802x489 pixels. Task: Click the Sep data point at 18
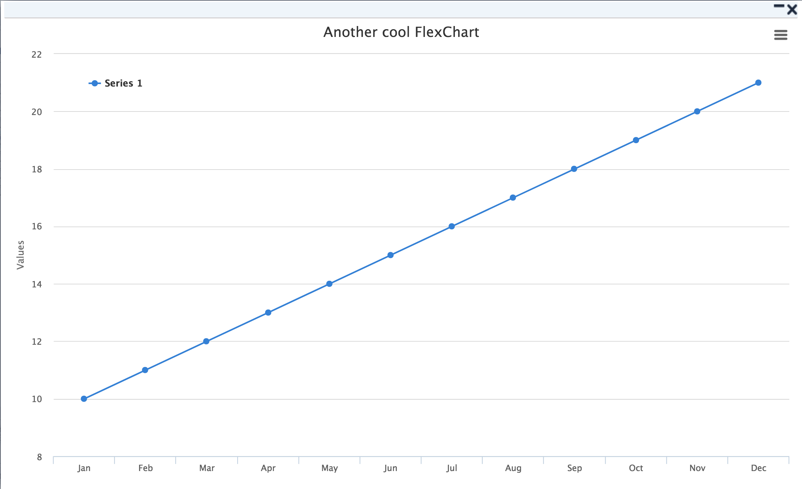tap(574, 169)
